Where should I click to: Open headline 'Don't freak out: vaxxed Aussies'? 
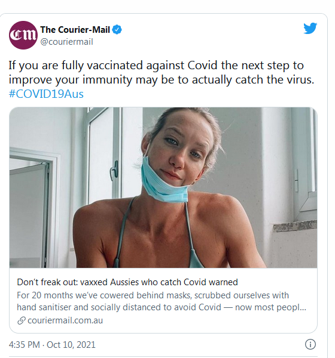coord(127,282)
